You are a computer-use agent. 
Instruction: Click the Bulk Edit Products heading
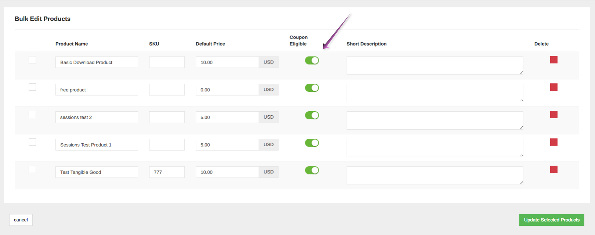(43, 19)
